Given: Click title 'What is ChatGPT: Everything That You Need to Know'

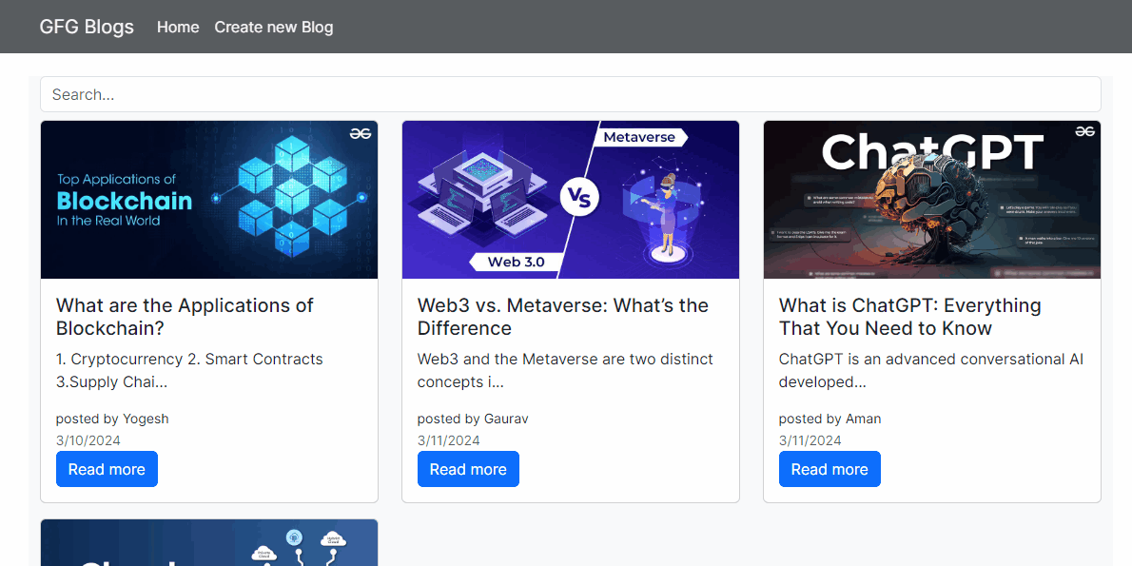Looking at the screenshot, I should (x=909, y=317).
